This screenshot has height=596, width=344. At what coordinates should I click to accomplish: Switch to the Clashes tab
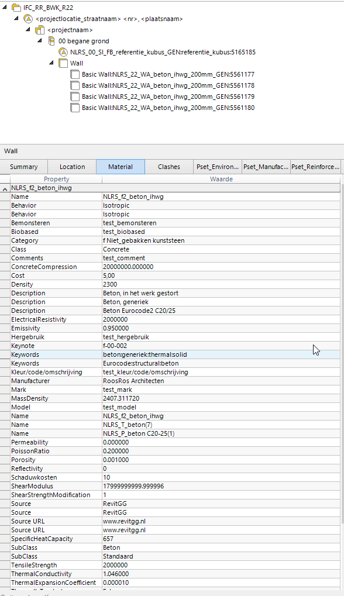168,166
